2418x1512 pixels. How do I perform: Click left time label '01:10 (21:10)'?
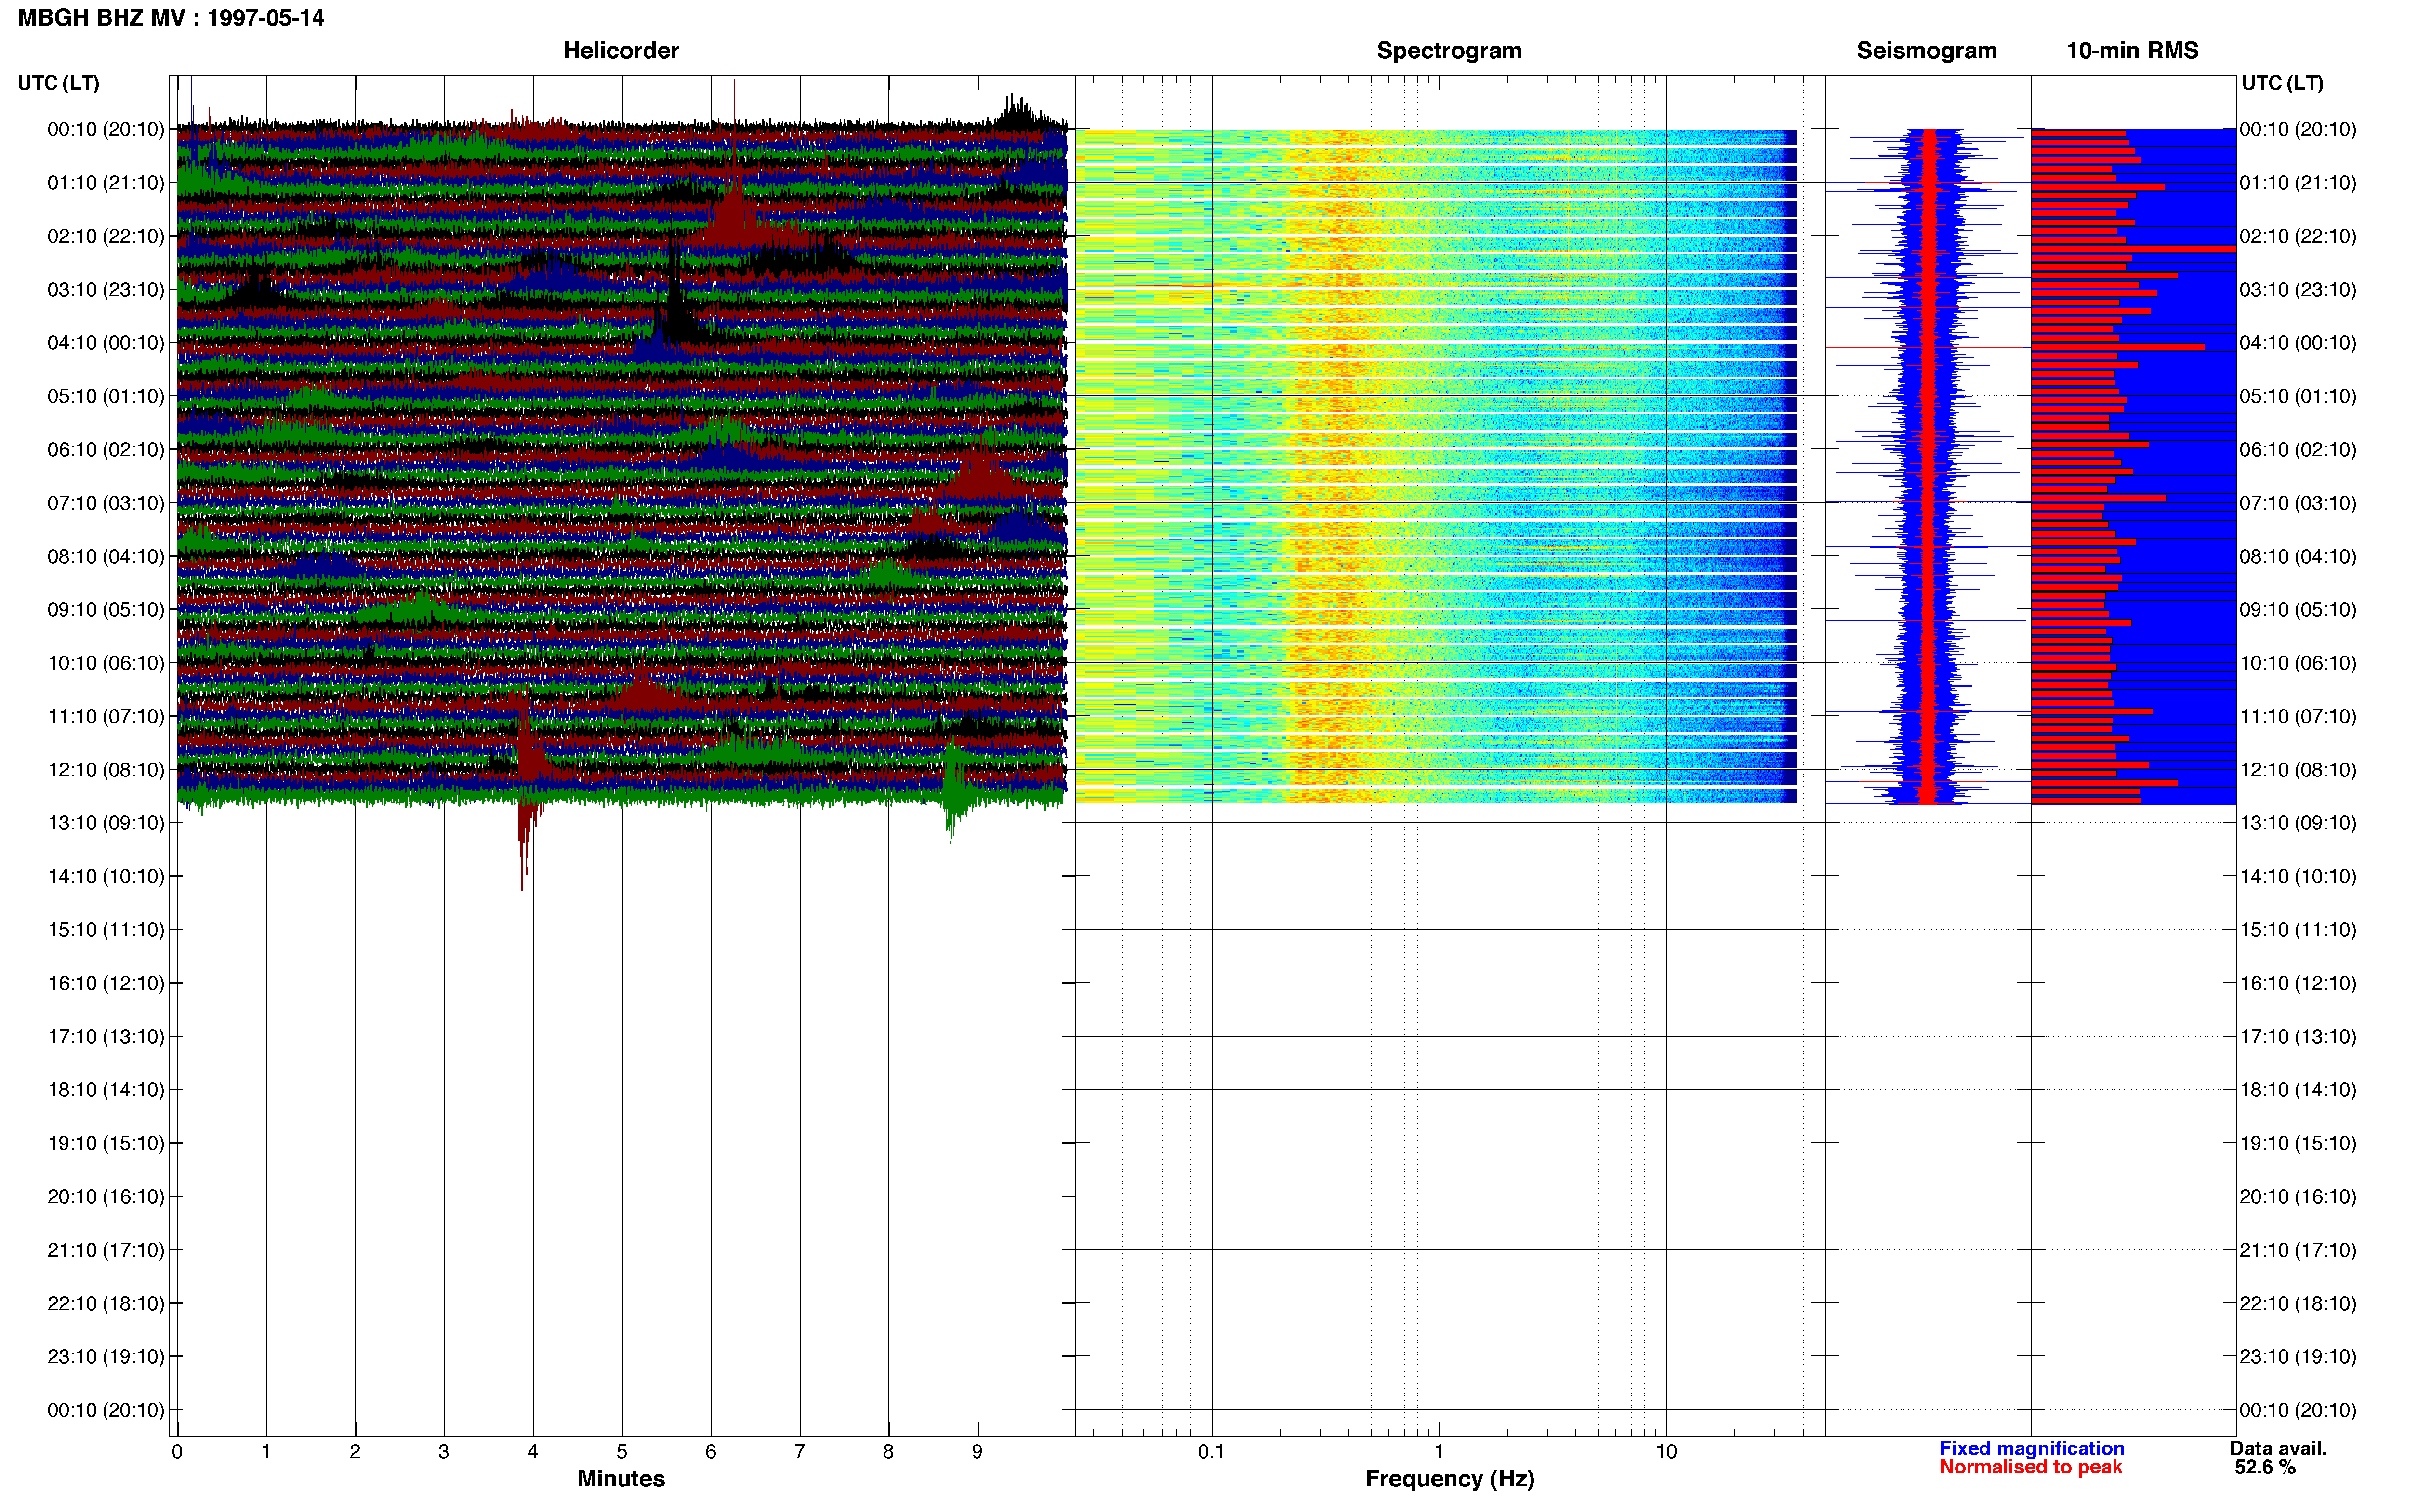(x=106, y=183)
